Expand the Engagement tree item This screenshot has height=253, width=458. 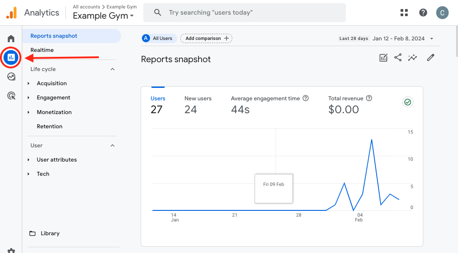click(x=28, y=98)
